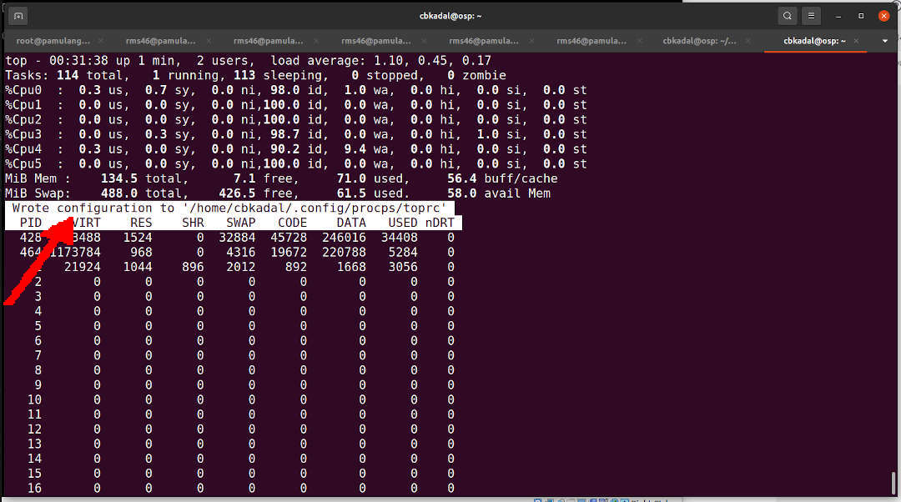901x502 pixels.
Task: Switch to the cbkadal@osp: ~/... tab
Action: tap(699, 41)
